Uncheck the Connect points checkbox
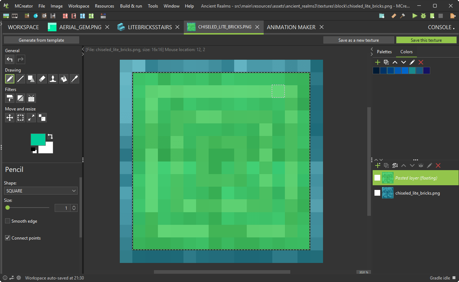 [8, 238]
